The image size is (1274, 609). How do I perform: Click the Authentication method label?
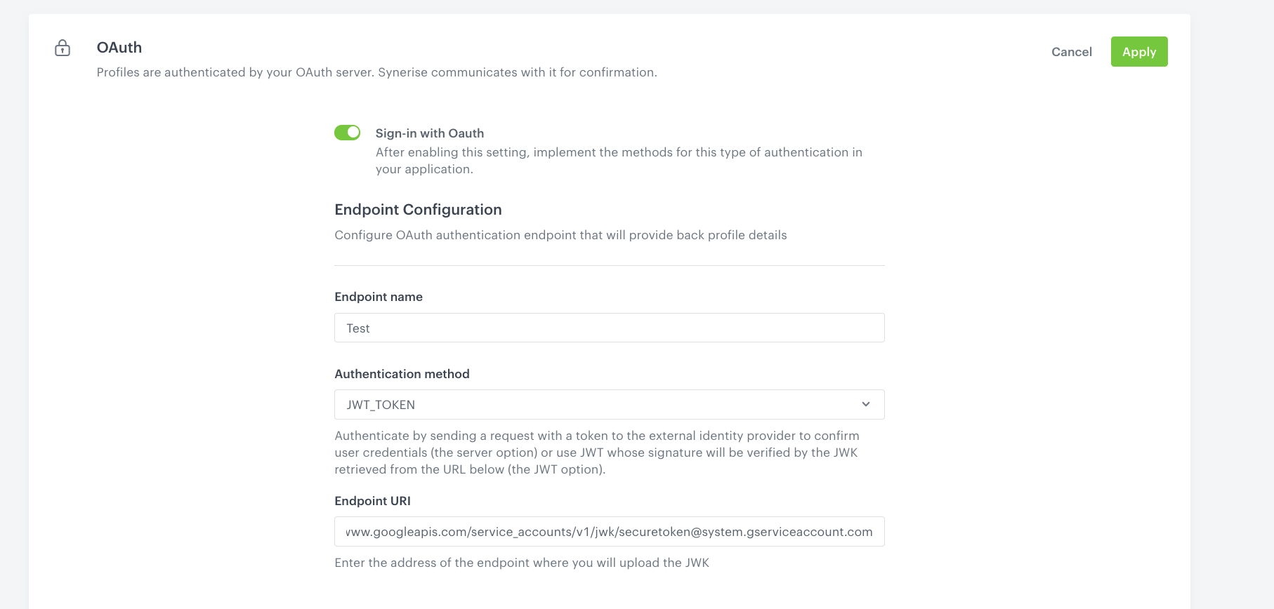pos(402,373)
